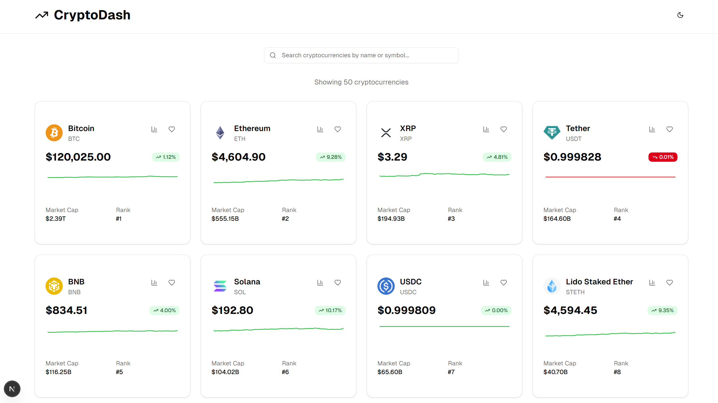Open the chart for Tether
Screen dimensions: 718x403
click(x=652, y=129)
